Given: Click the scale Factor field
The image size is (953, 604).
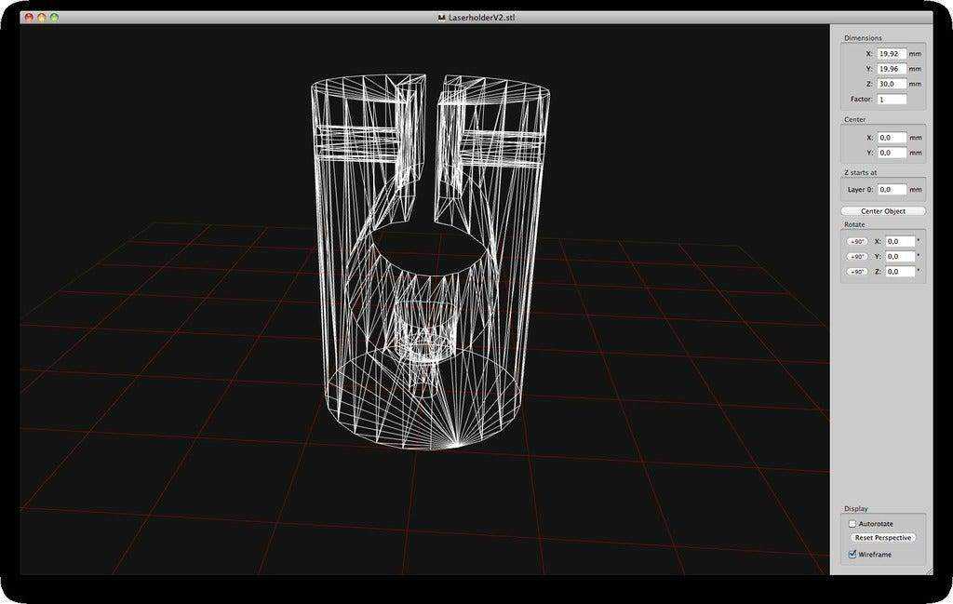Looking at the screenshot, I should (x=892, y=99).
